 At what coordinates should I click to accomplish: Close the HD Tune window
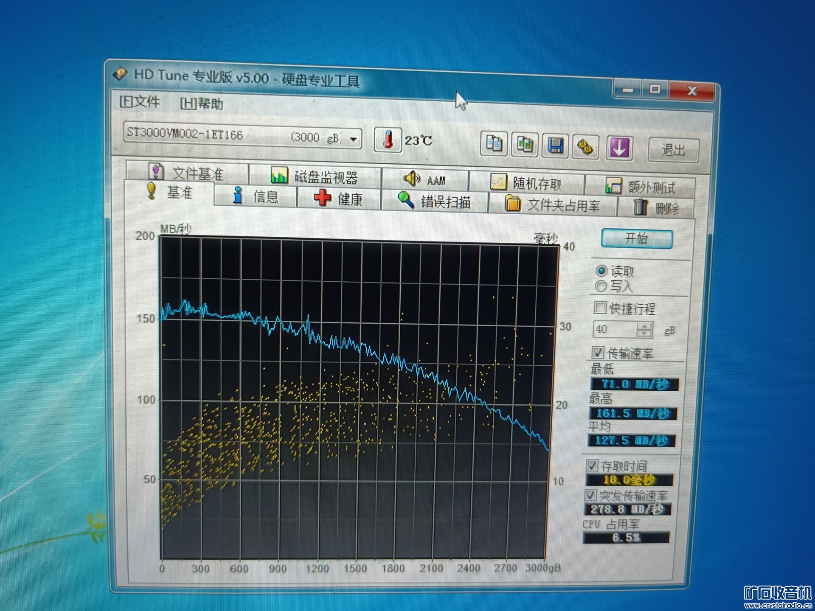click(x=691, y=91)
